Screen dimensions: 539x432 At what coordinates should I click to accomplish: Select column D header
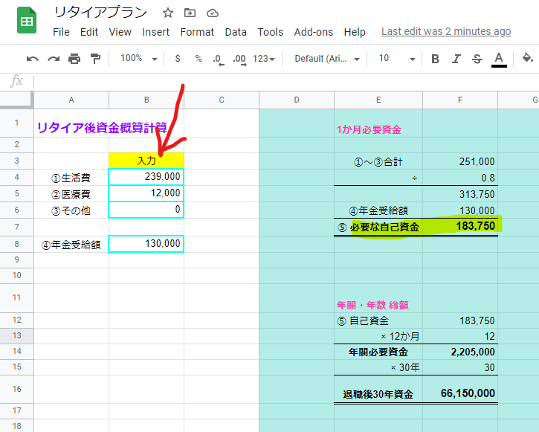click(x=297, y=100)
